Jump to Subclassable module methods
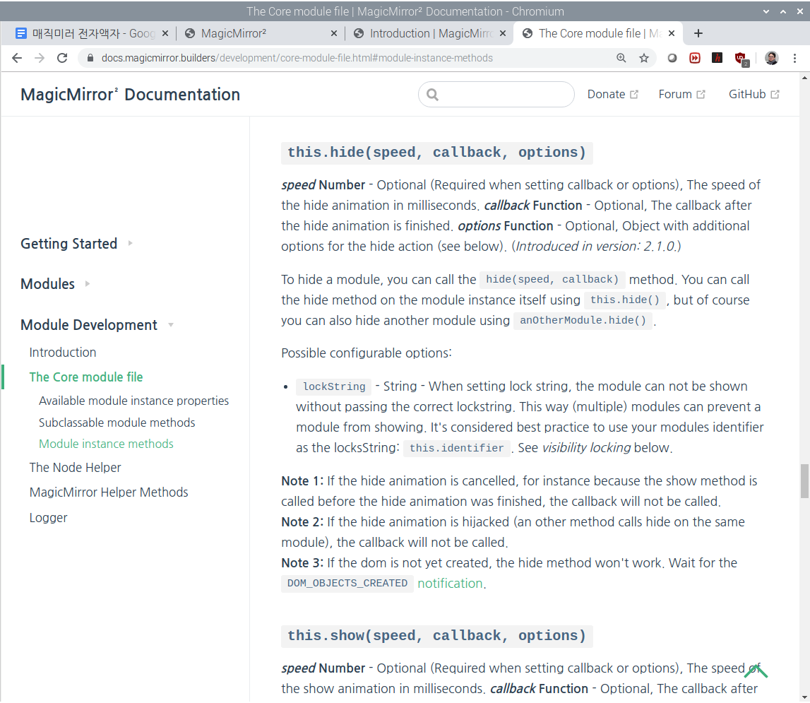Viewport: 810px width, 703px height. [117, 423]
